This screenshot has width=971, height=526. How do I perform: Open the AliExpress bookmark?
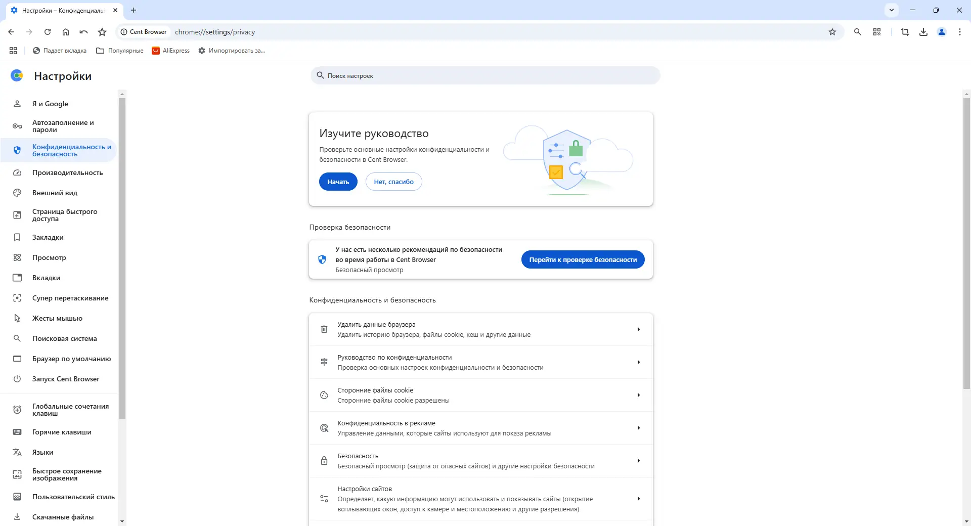click(170, 51)
